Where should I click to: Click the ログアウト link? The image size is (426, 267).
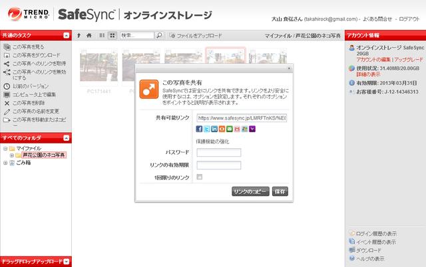409,19
